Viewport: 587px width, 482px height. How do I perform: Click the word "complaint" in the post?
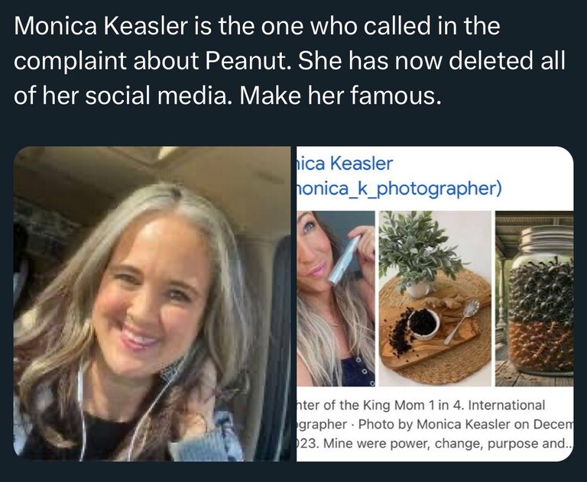pyautogui.click(x=73, y=63)
